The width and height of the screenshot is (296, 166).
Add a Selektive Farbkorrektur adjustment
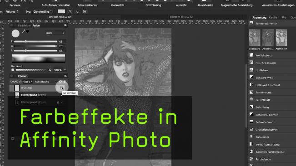272,151
